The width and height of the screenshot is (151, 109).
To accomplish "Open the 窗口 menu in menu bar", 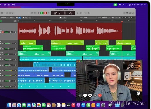I will [x=9, y=5].
